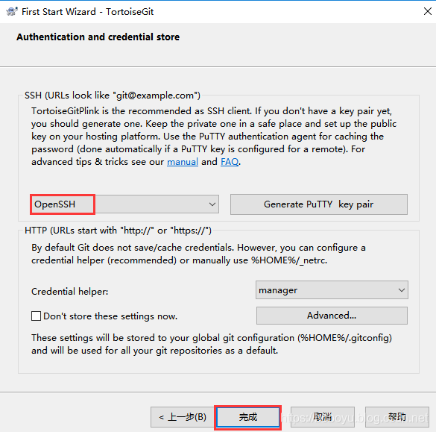The width and height of the screenshot is (436, 432).
Task: Click the 帮助 help button
Action: click(x=397, y=417)
